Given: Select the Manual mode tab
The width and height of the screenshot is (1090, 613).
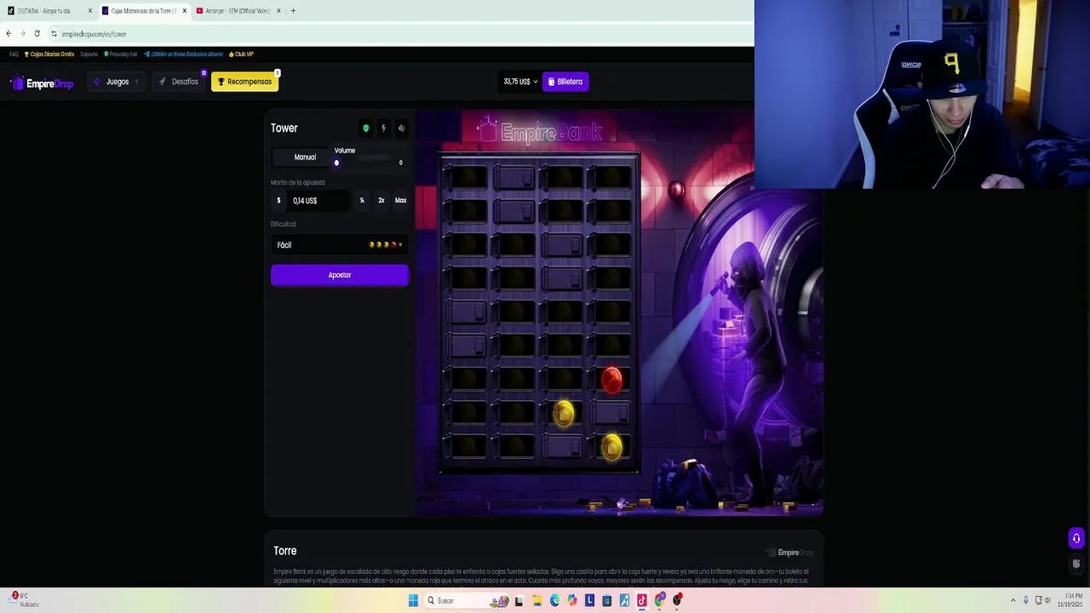Looking at the screenshot, I should coord(305,158).
